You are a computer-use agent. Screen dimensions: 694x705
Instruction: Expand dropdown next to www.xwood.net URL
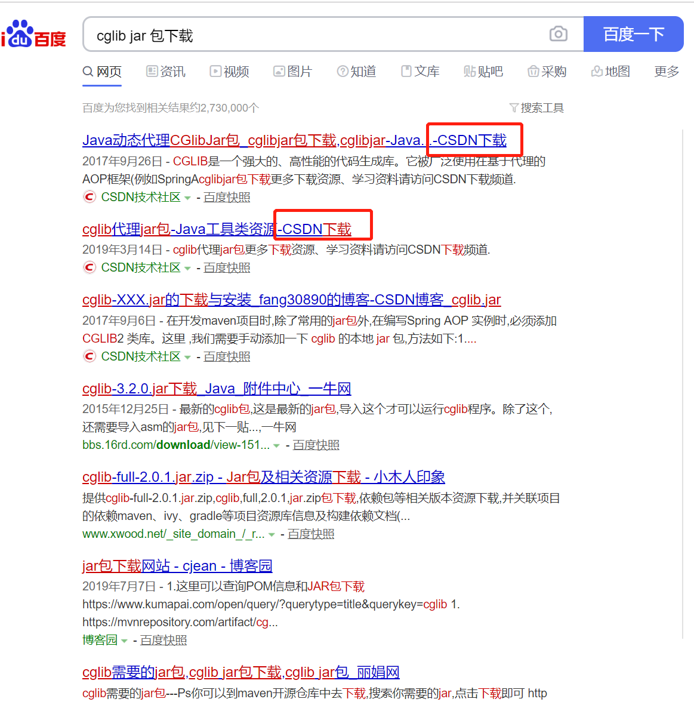click(272, 535)
